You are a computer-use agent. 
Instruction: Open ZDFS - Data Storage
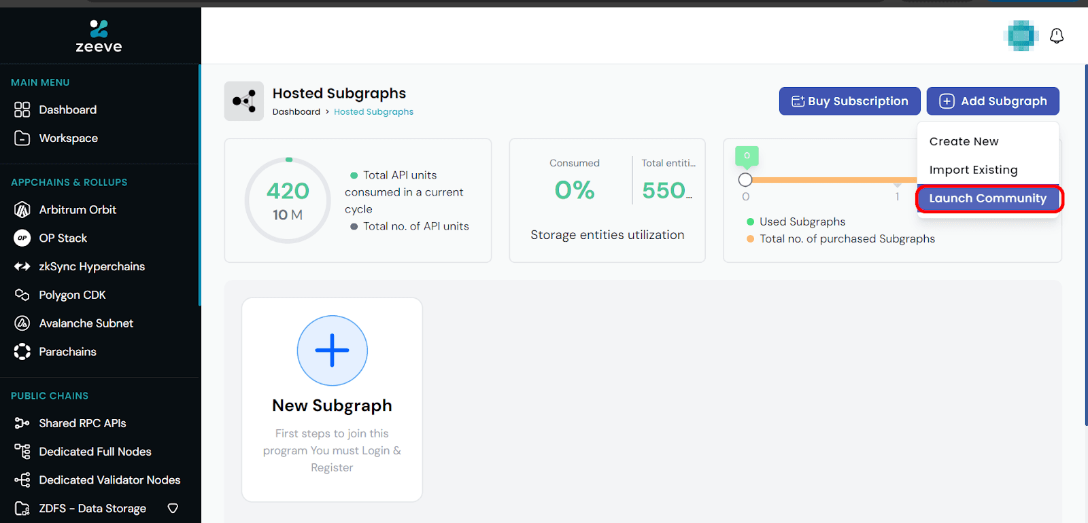(92, 509)
